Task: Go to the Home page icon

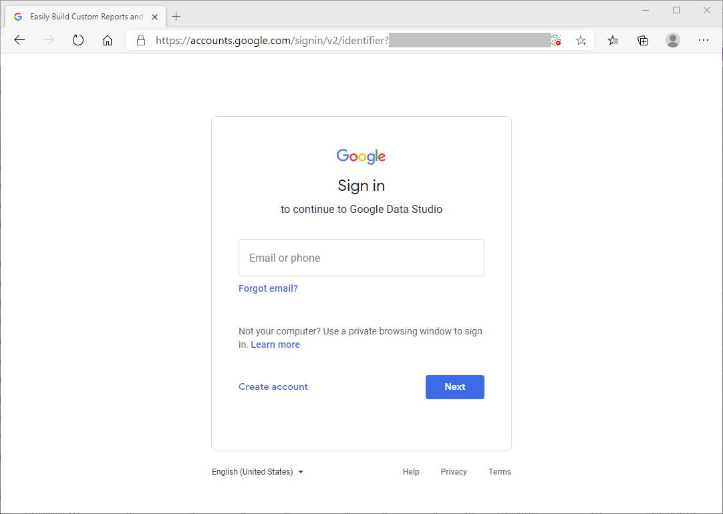Action: (108, 40)
